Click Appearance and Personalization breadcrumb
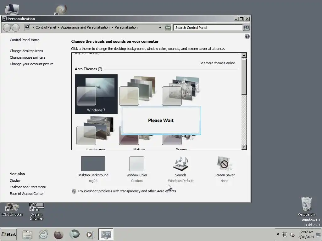The width and height of the screenshot is (322, 241). coord(85,27)
